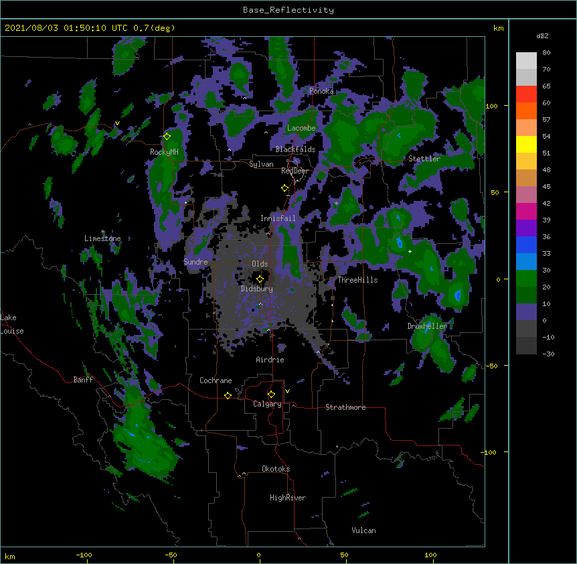Click the Okotoks label
The image size is (577, 564).
[x=276, y=469]
